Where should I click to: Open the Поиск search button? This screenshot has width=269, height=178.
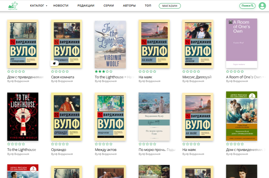247,6
